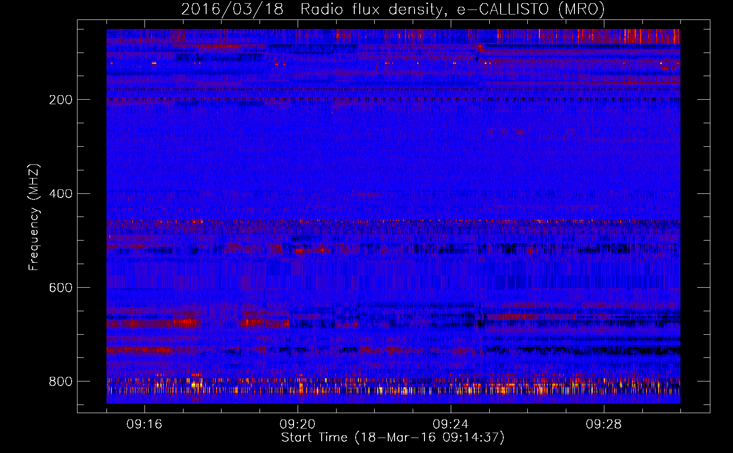Viewport: 733px width, 453px height.
Task: Click the 09:20 time tick label
Action: coord(298,424)
